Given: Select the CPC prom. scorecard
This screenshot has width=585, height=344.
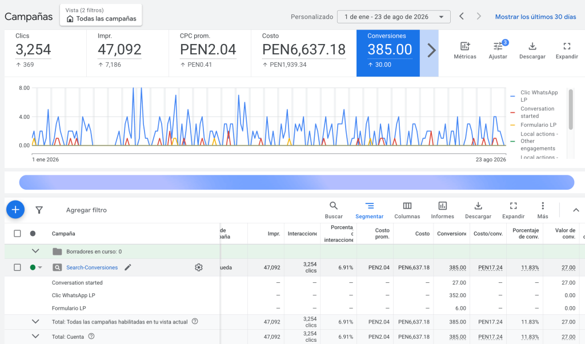Looking at the screenshot, I should click(210, 53).
